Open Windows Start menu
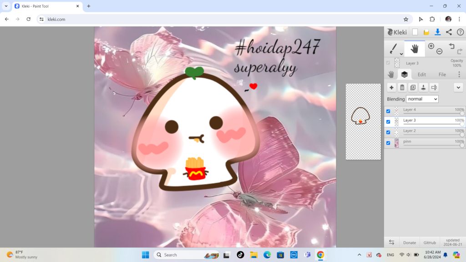Screen dimensions: 466x262 [145, 255]
